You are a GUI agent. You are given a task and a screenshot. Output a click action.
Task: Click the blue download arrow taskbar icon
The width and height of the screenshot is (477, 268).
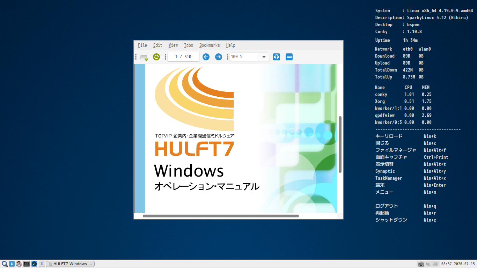[12, 264]
